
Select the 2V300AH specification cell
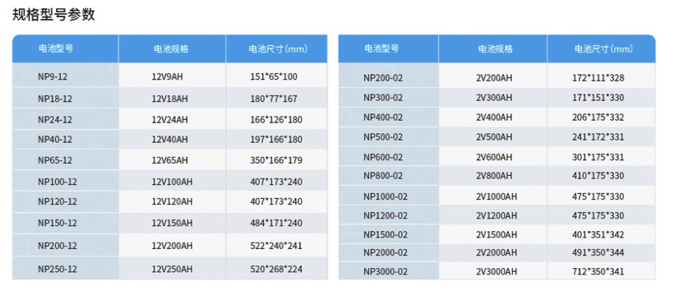pyautogui.click(x=494, y=98)
